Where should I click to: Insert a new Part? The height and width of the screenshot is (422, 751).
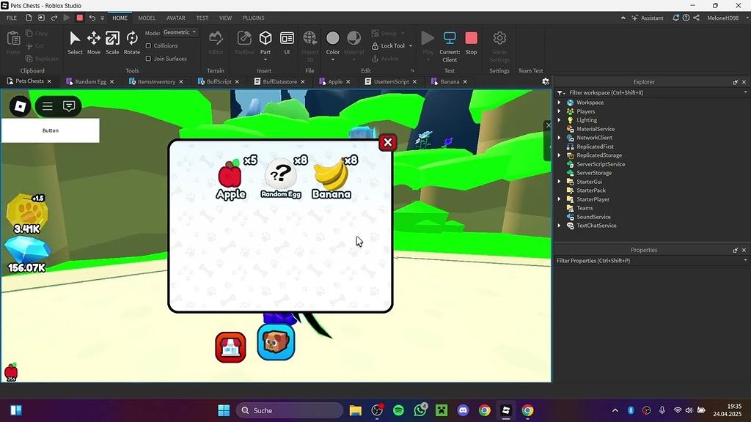pos(265,43)
